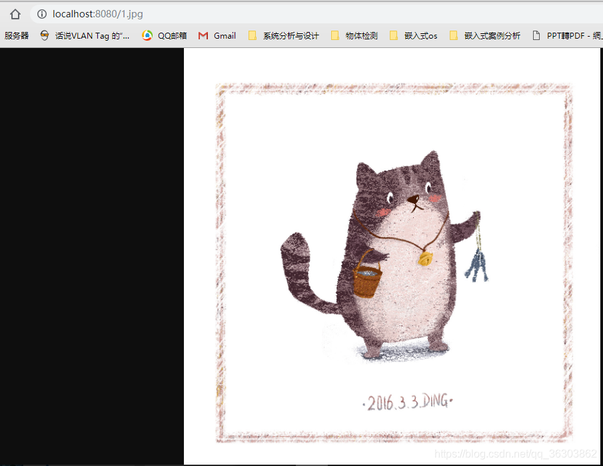Click page icon beside PPT轉PDF bookmark
The height and width of the screenshot is (466, 603).
(x=536, y=36)
